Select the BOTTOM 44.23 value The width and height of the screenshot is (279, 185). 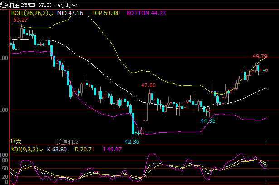[146, 13]
